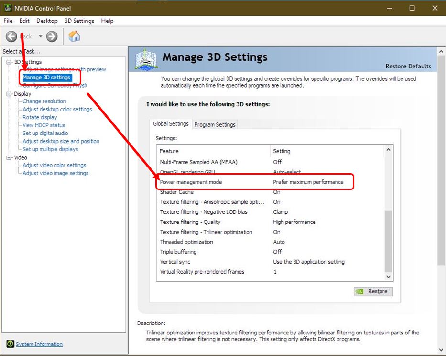This screenshot has height=356, width=446.
Task: Open the 3D Settings menu
Action: coord(79,21)
